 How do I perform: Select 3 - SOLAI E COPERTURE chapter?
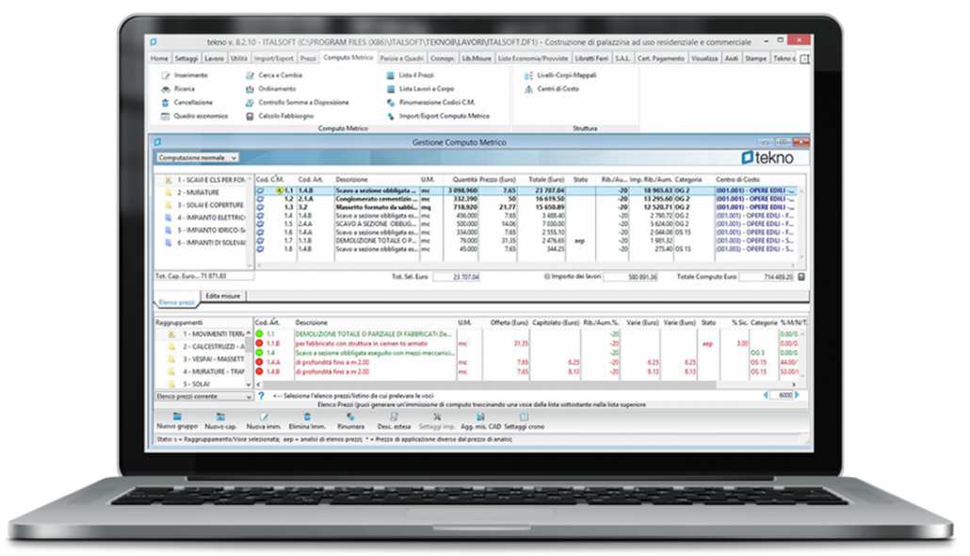(204, 204)
